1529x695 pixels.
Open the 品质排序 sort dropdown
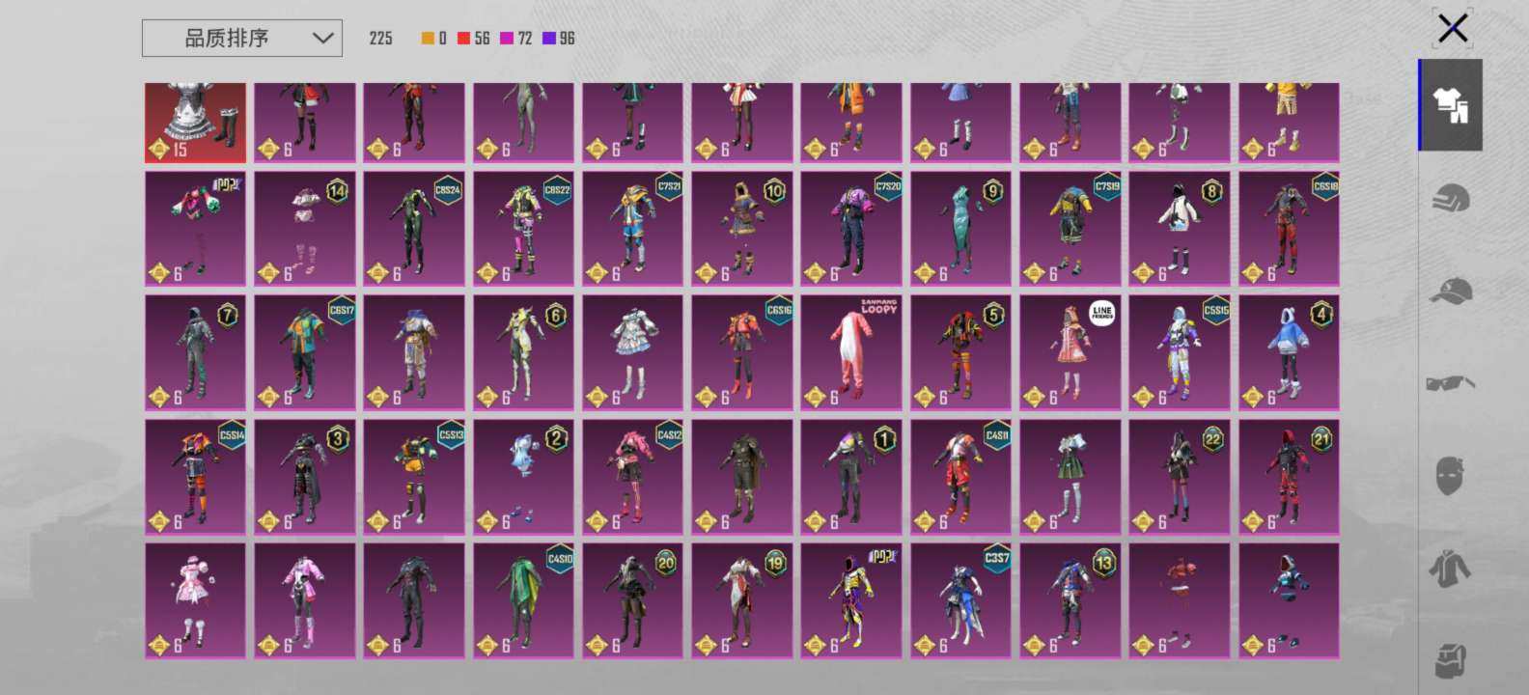pos(241,39)
